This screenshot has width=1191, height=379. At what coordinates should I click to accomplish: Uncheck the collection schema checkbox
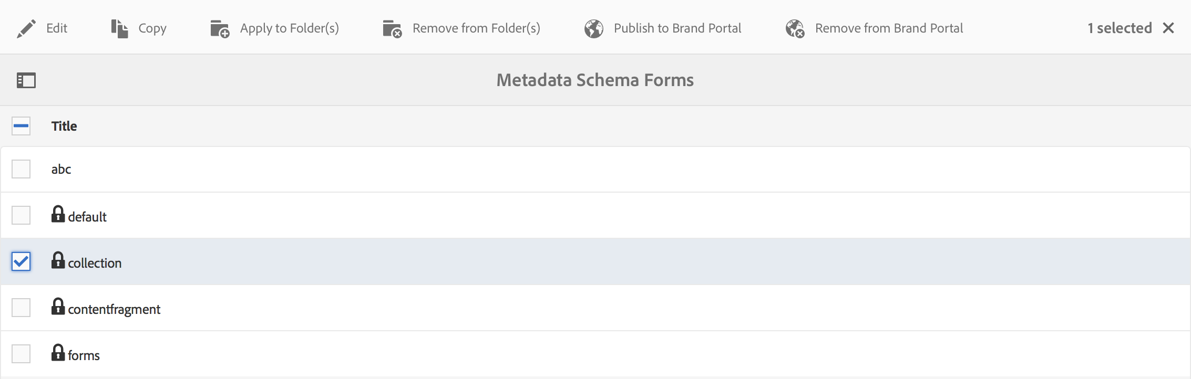point(21,261)
